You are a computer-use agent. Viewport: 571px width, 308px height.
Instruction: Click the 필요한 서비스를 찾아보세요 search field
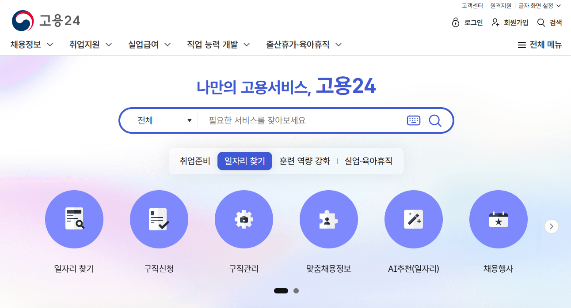[x=301, y=120]
